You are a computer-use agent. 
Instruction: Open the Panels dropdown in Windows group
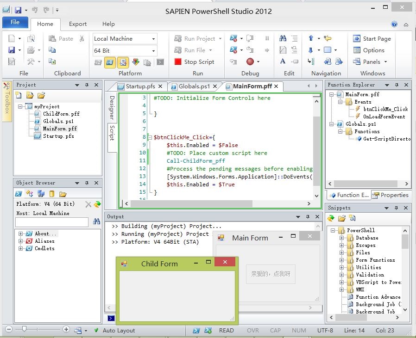[x=370, y=61]
